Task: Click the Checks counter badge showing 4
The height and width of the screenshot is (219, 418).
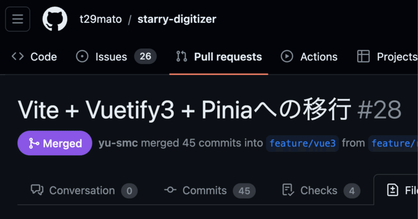Action: coord(352,191)
